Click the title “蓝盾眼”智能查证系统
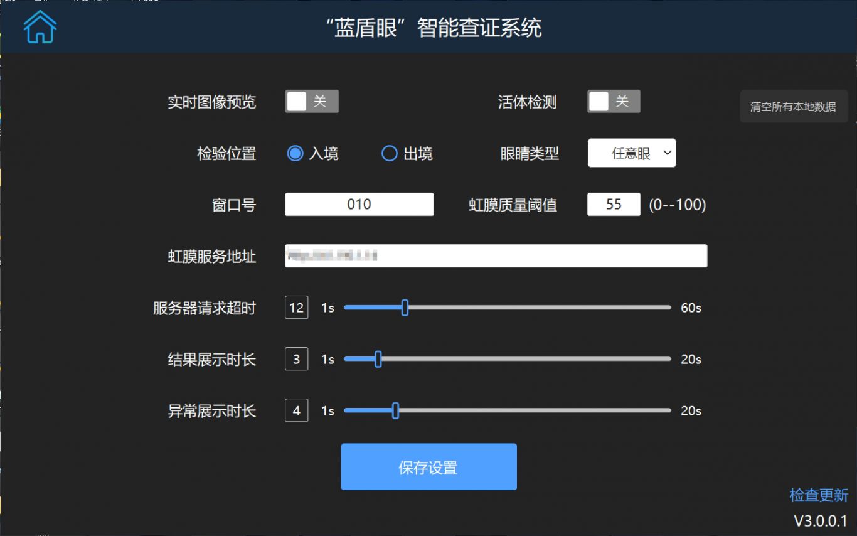 [434, 28]
